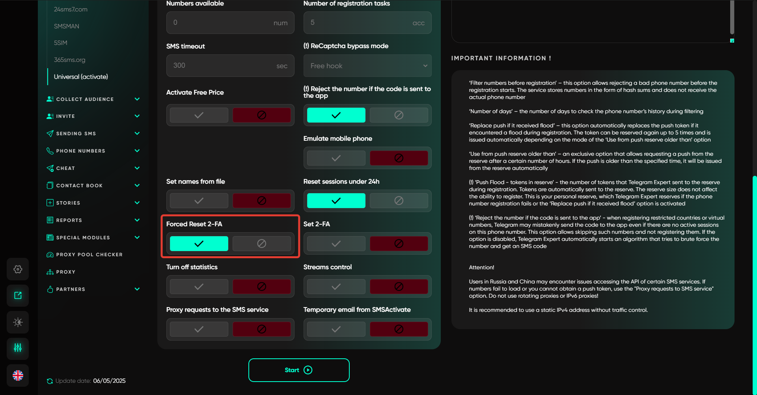
Task: Click the page vertical scrollbar
Action: 754,276
